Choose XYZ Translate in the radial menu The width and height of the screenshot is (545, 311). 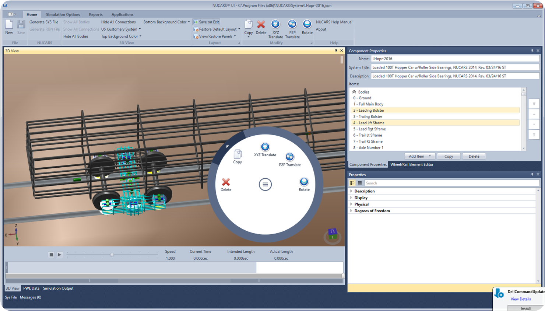pyautogui.click(x=265, y=150)
